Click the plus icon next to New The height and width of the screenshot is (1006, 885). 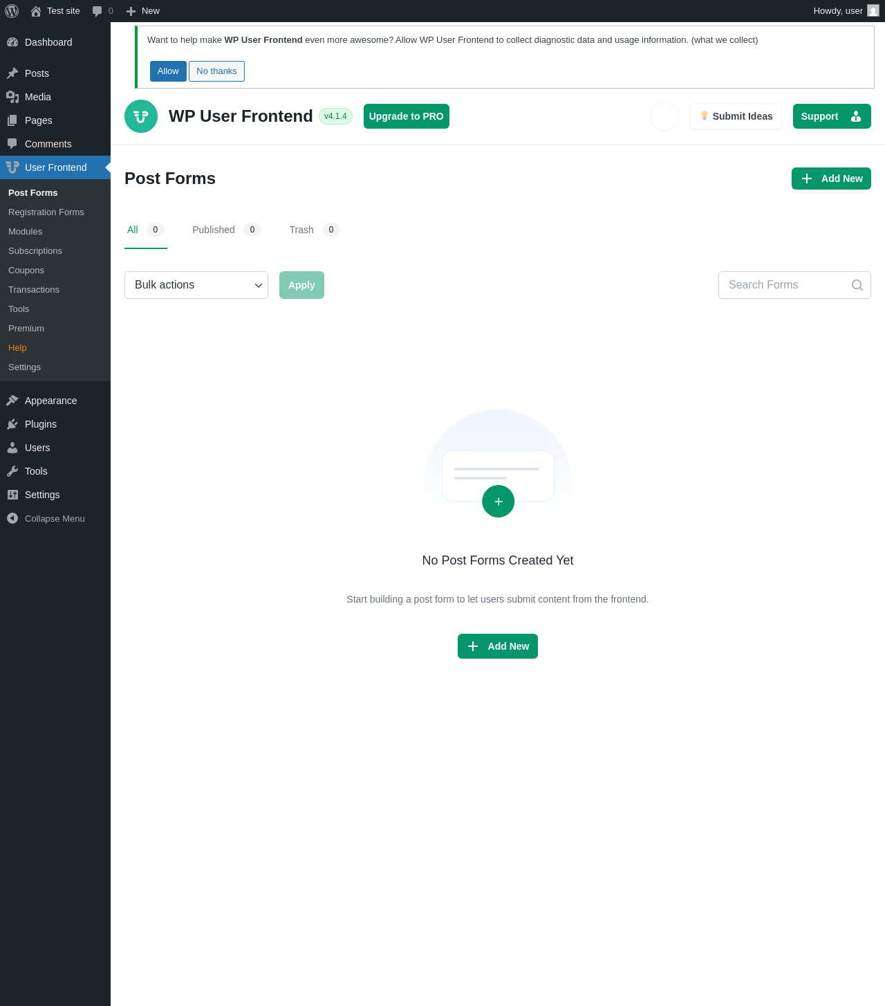click(131, 11)
